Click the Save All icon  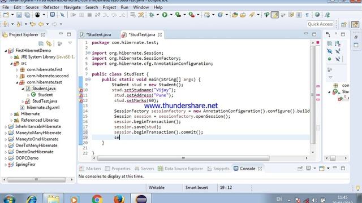point(27,15)
